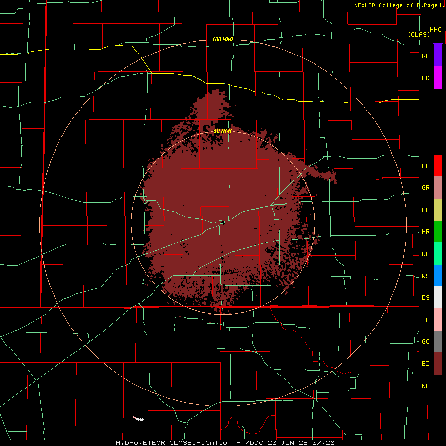
Task: Click the GR pink legend swatch
Action: 438,188
